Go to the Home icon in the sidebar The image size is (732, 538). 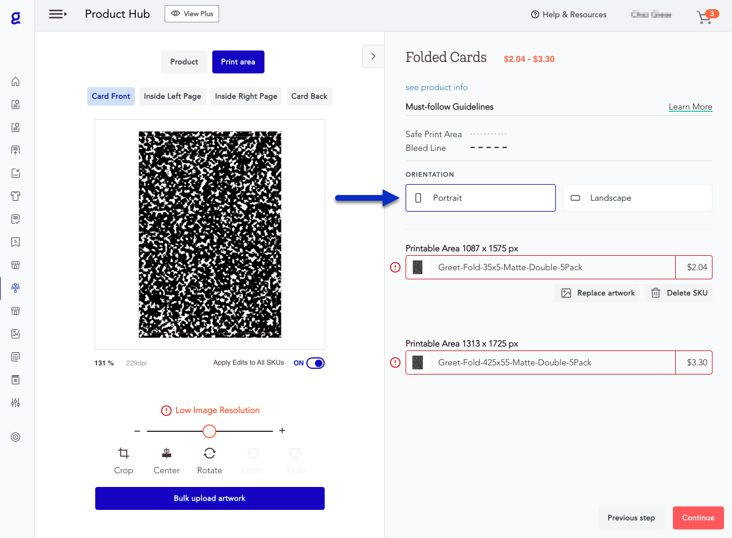click(15, 81)
